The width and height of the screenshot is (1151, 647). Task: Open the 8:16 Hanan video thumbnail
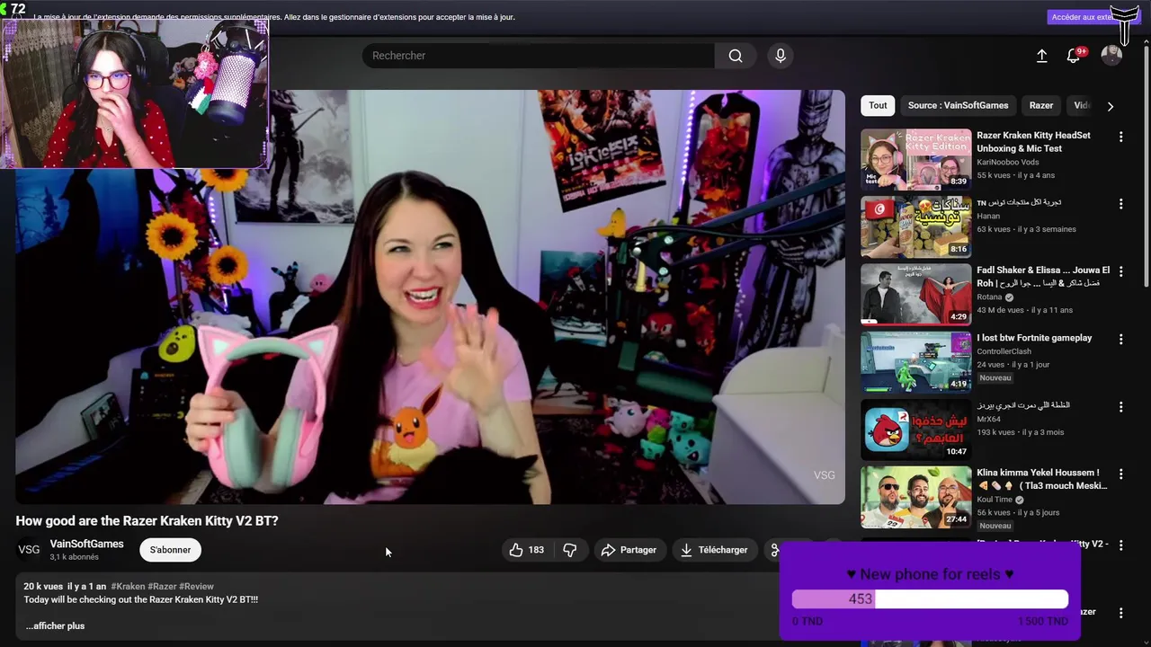point(915,226)
